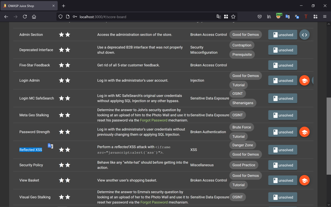Click the Good Practice tag on Security Policy
Viewport: 331px width, 207px height.
pos(244,165)
